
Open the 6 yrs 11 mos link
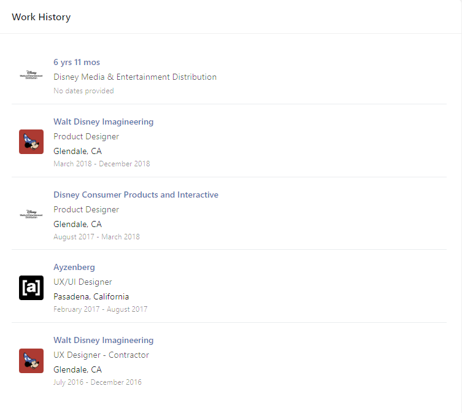pyautogui.click(x=77, y=62)
